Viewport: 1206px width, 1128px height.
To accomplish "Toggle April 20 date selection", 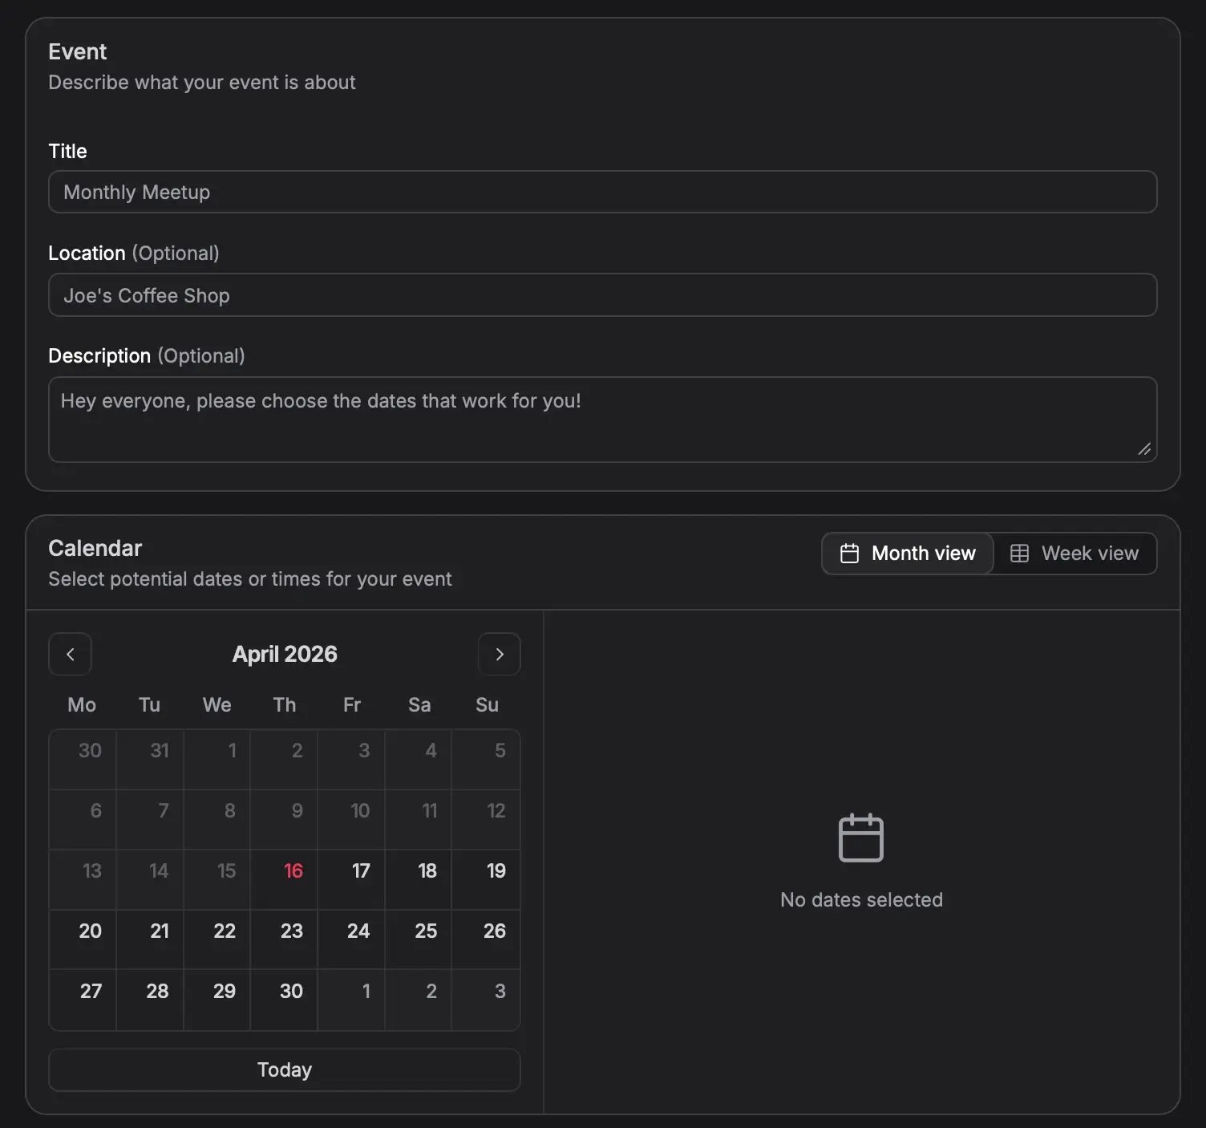I will click(x=83, y=939).
